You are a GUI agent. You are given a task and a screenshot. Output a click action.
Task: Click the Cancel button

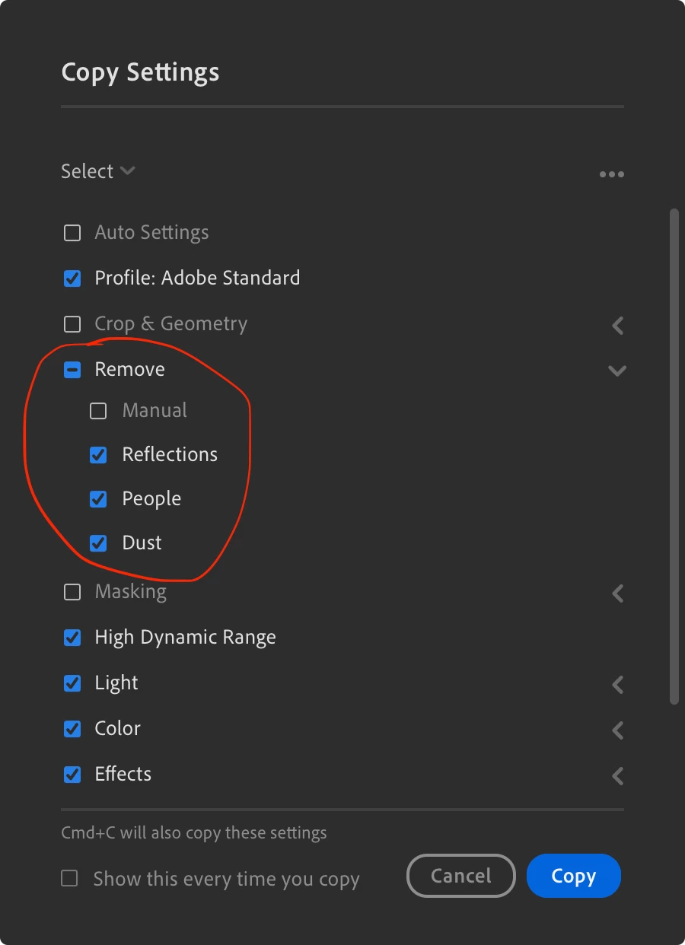(461, 876)
